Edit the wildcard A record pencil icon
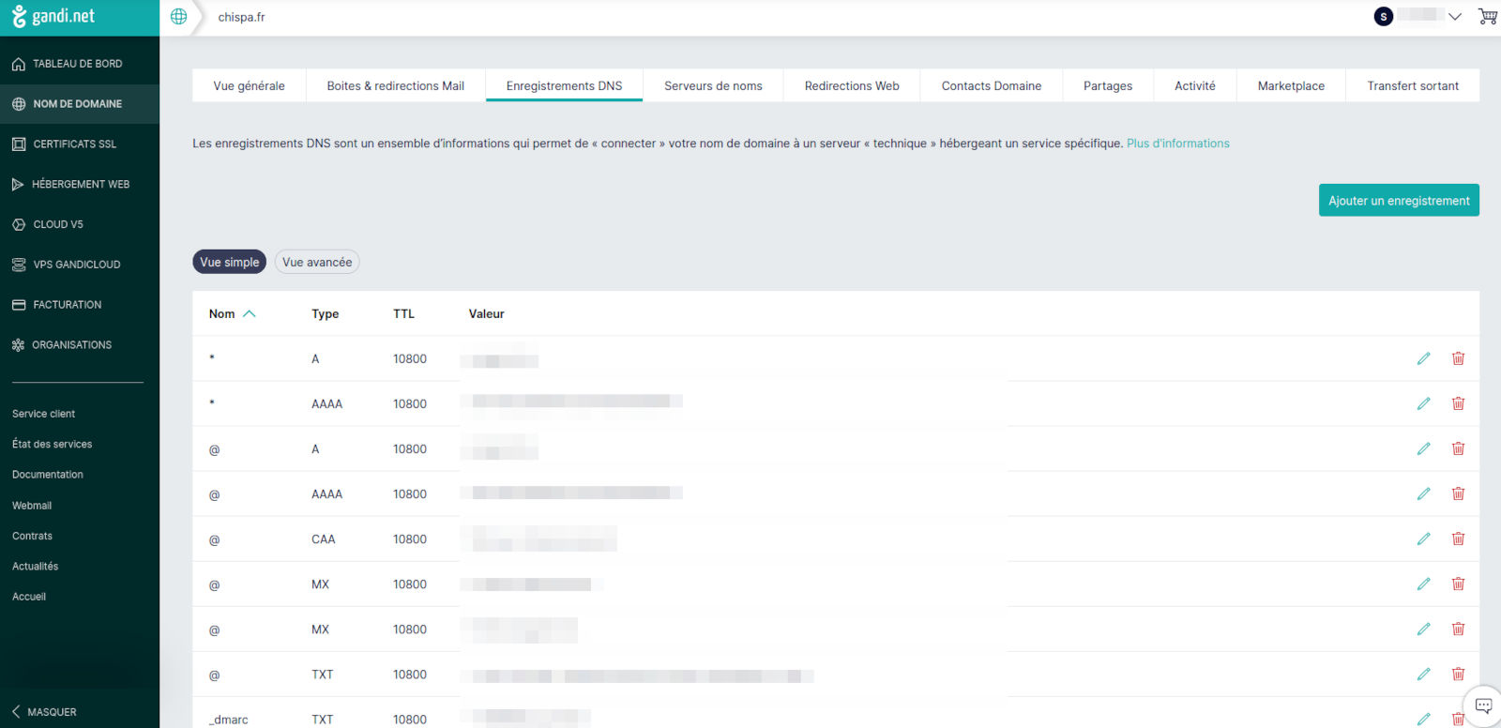Screen dimensions: 1501x728 tap(1423, 358)
